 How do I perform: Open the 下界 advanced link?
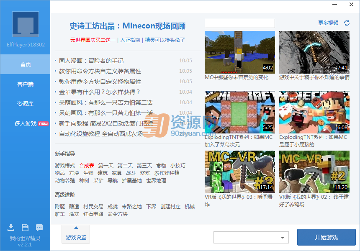point(151,207)
